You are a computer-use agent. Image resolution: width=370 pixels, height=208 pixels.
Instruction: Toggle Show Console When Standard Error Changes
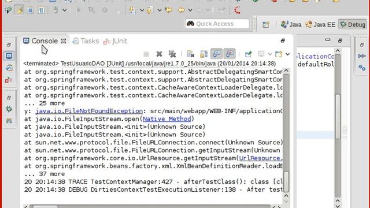(x=230, y=54)
